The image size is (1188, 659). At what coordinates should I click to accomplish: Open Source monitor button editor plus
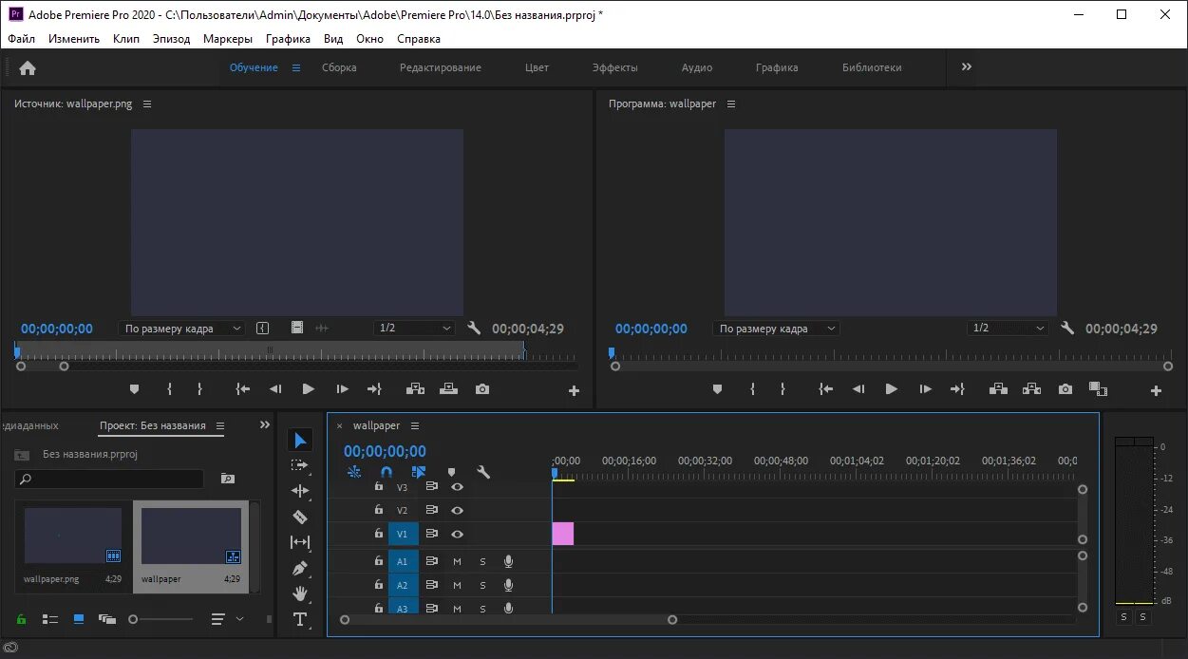(x=574, y=390)
